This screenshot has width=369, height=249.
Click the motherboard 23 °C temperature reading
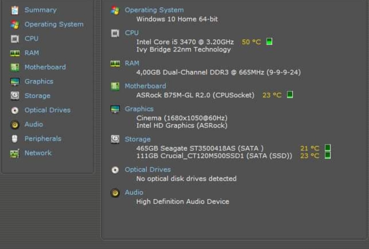point(272,95)
